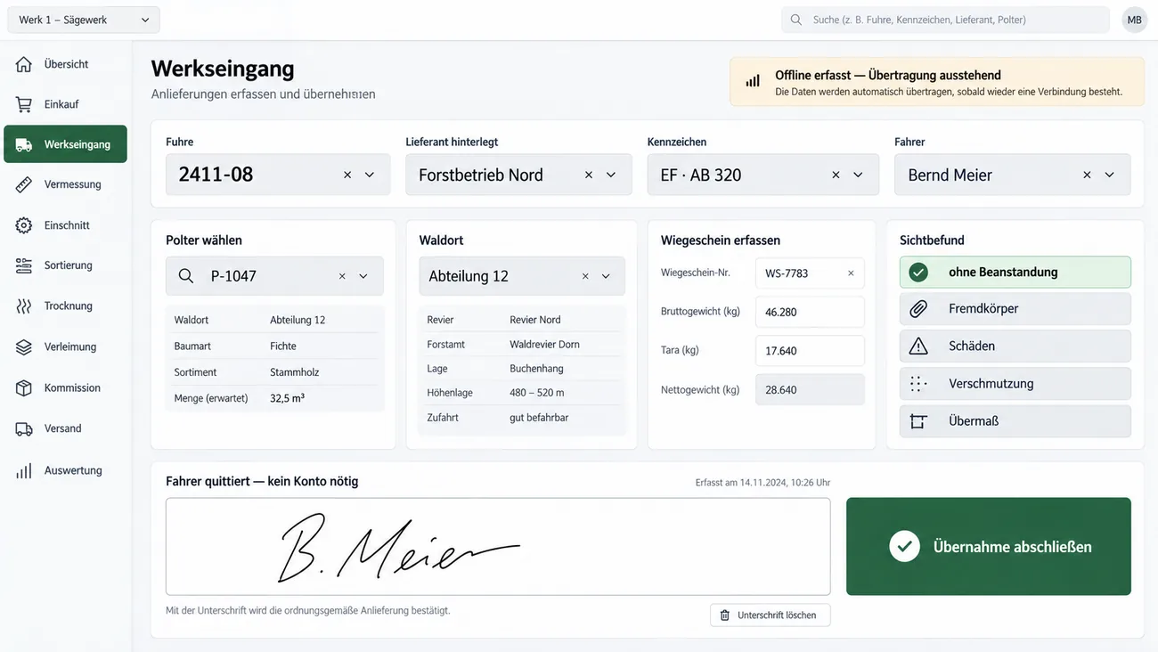
Task: Clear the Polter P-1047 selection
Action: tap(342, 276)
